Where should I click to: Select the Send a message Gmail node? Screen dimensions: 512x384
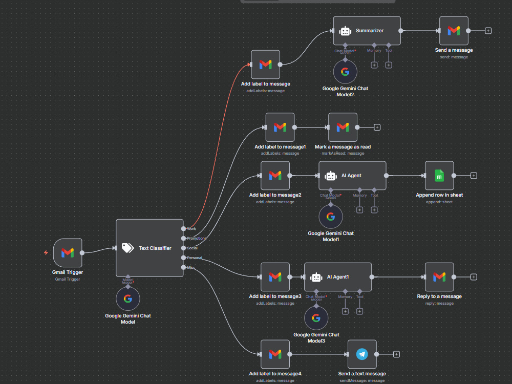(x=454, y=31)
